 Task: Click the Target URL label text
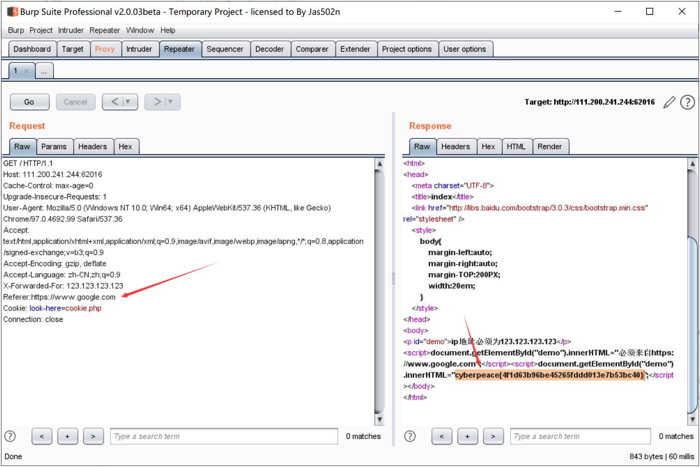coord(589,102)
